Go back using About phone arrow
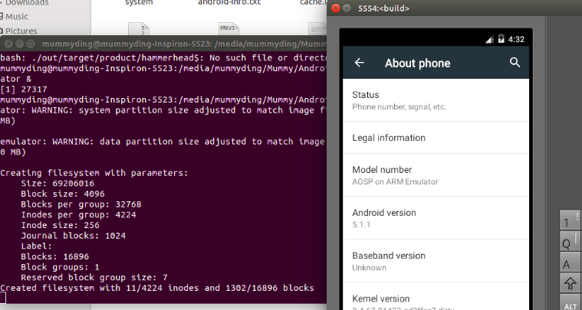The height and width of the screenshot is (310, 582). (x=359, y=63)
